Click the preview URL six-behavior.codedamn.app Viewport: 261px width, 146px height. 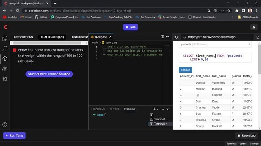coord(212,37)
